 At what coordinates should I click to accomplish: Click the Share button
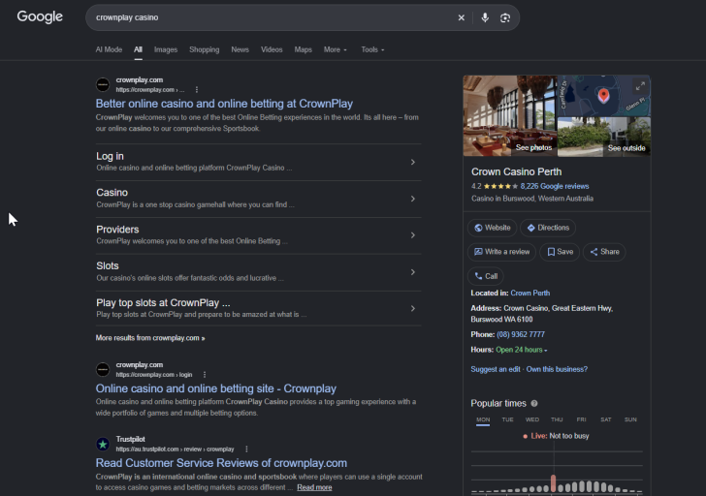click(x=604, y=252)
